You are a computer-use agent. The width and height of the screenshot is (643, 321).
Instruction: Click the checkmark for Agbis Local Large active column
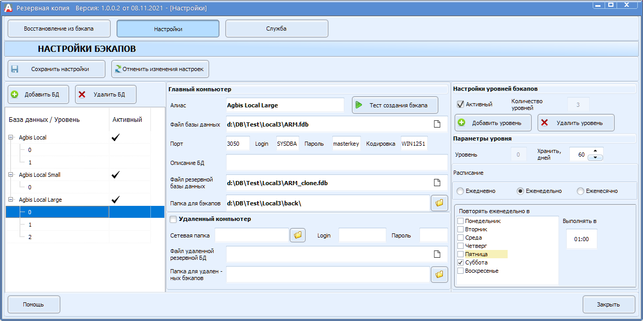(116, 200)
